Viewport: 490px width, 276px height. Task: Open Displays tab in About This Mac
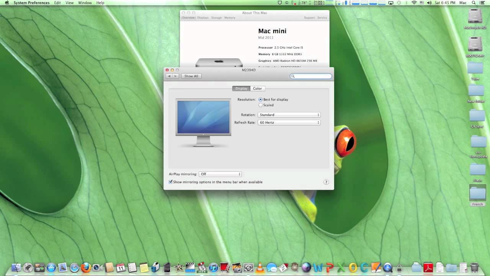(x=203, y=18)
